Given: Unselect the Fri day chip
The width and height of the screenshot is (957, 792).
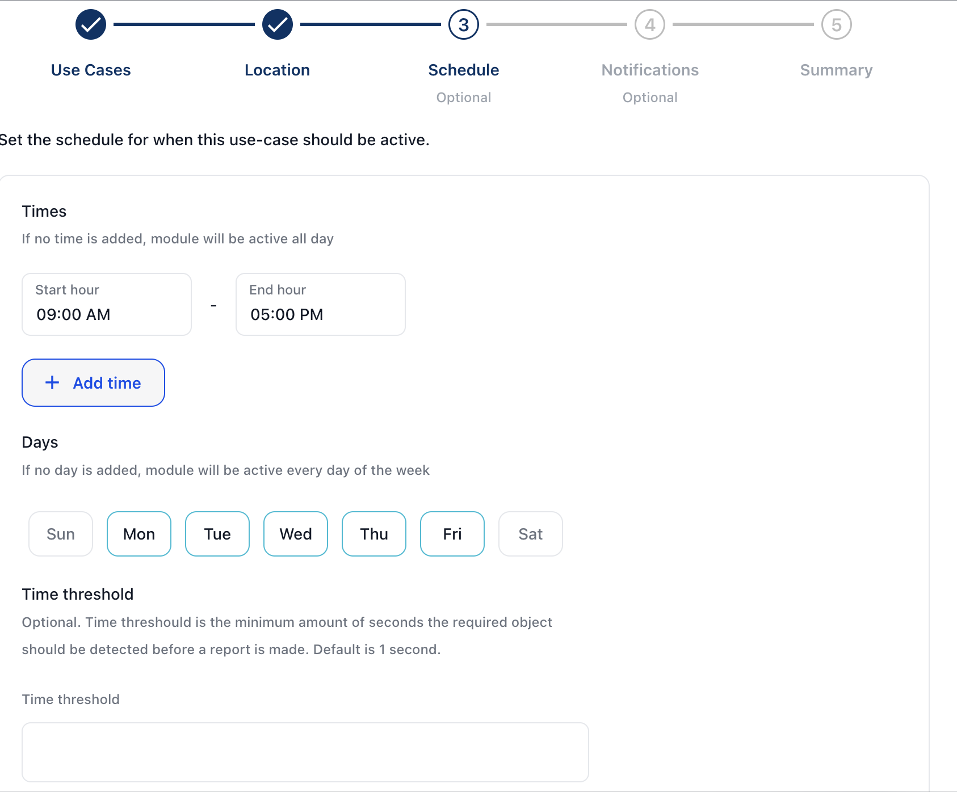Looking at the screenshot, I should point(452,534).
